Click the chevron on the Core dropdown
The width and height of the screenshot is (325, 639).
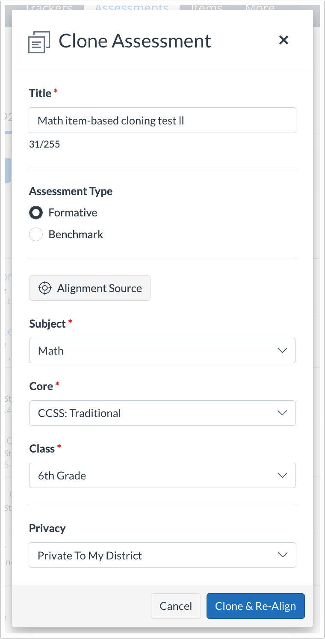click(282, 413)
